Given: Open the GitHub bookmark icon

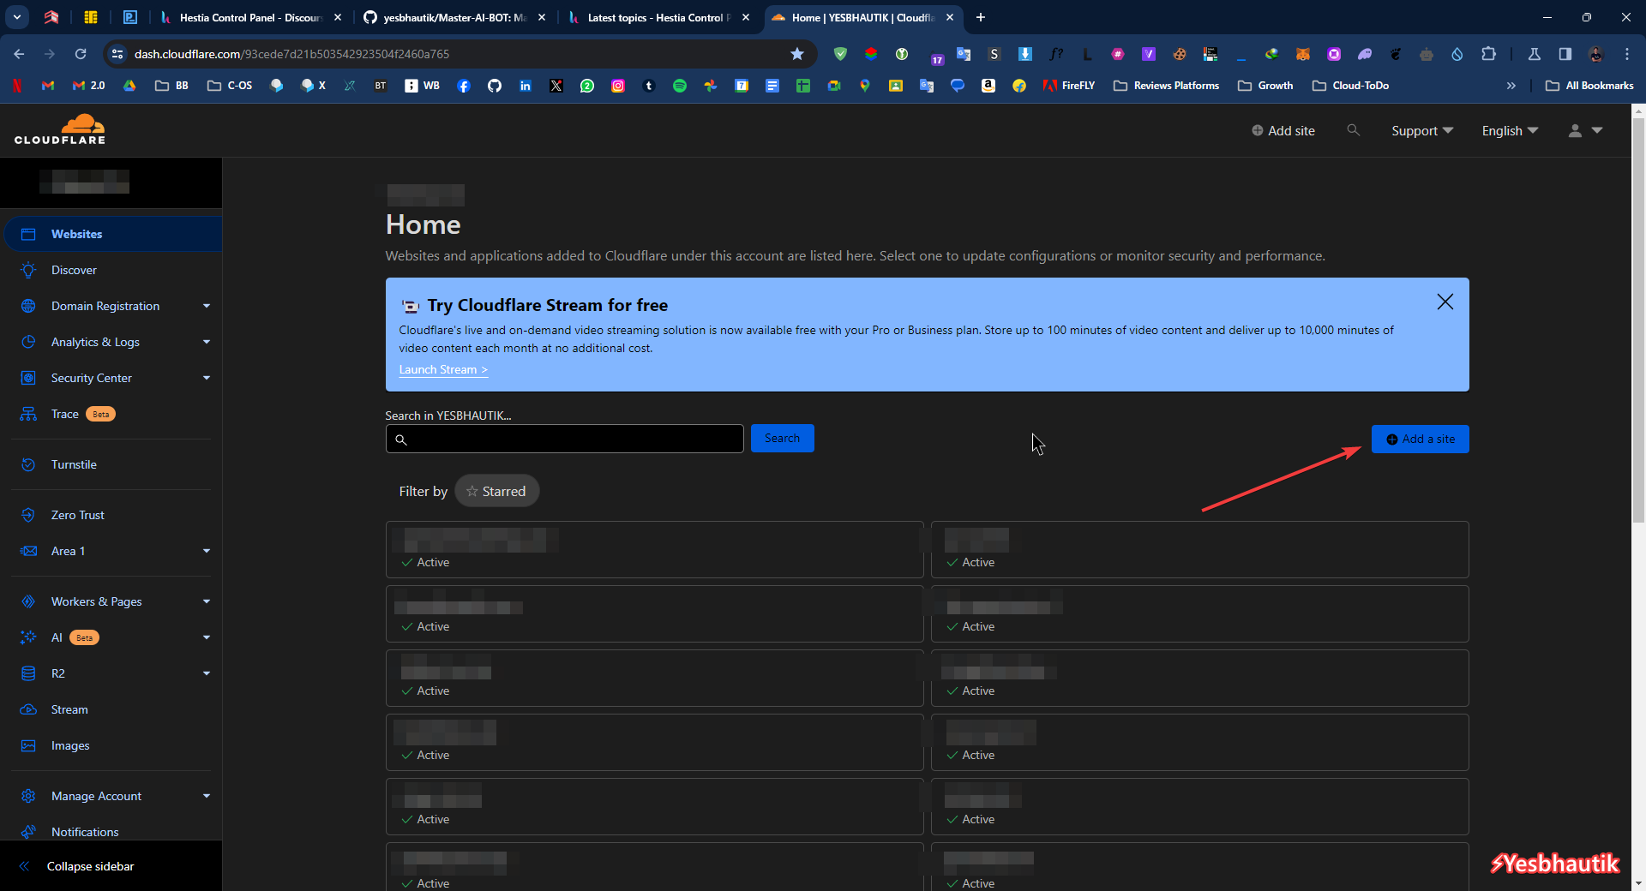Looking at the screenshot, I should [495, 86].
